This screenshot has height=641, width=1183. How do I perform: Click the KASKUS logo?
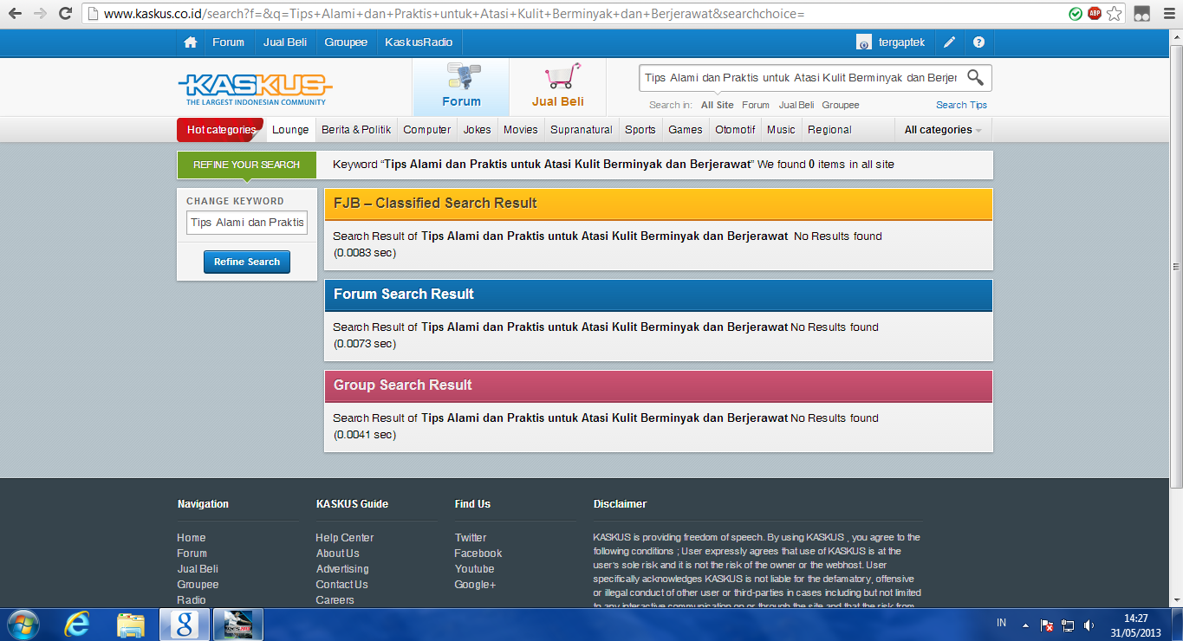click(x=255, y=88)
